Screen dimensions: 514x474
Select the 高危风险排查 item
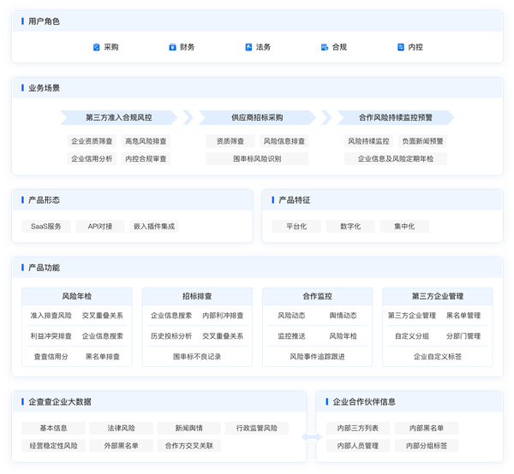146,140
